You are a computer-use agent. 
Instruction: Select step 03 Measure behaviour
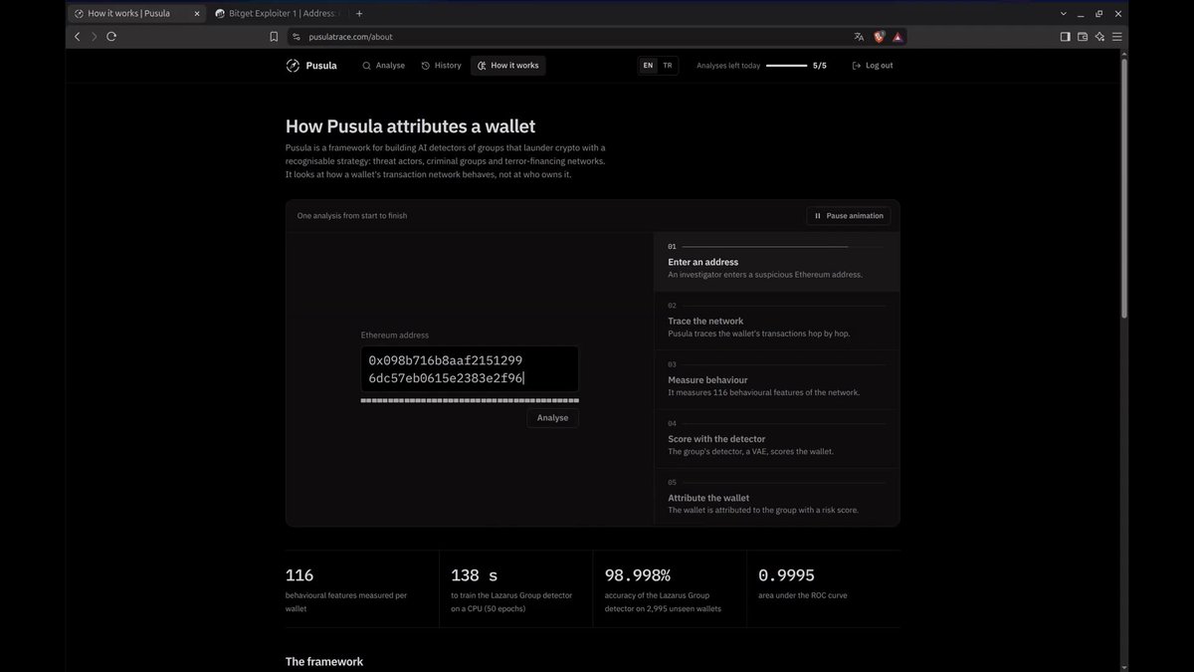(x=776, y=379)
